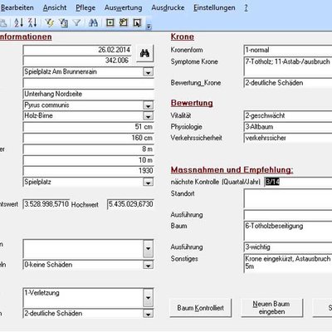Click the 8 m field
Image resolution: width=332 pixels, height=332 pixels.
(x=89, y=149)
